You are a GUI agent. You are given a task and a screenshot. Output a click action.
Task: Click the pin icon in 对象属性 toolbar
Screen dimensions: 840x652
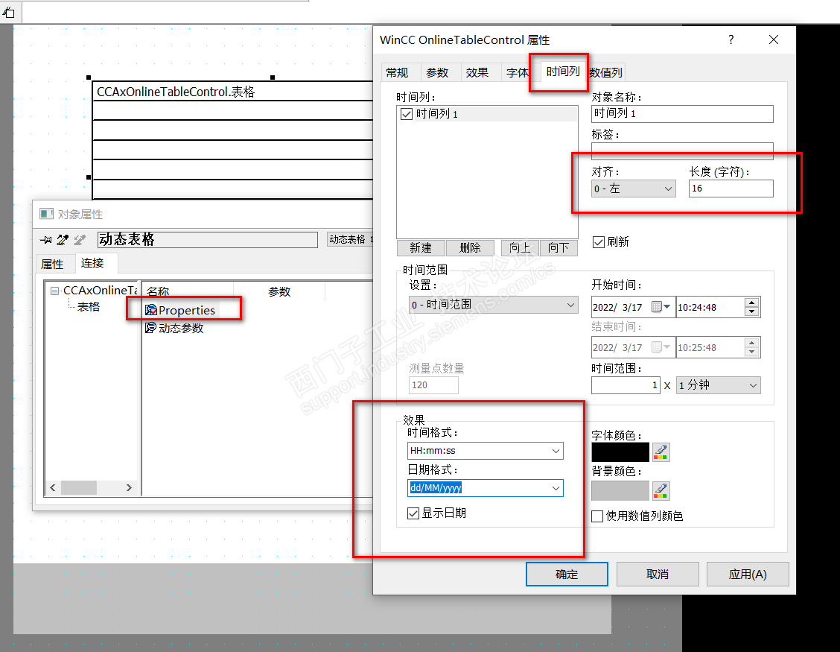46,240
